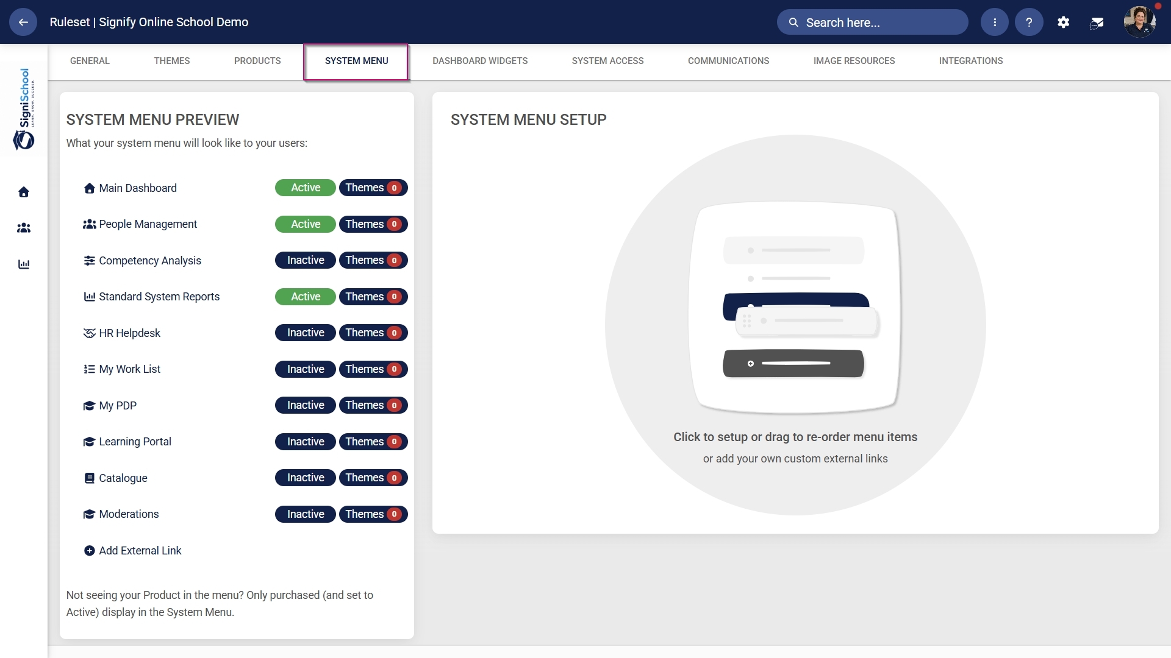Image resolution: width=1171 pixels, height=658 pixels.
Task: Focus the Search here field
Action: [x=872, y=23]
